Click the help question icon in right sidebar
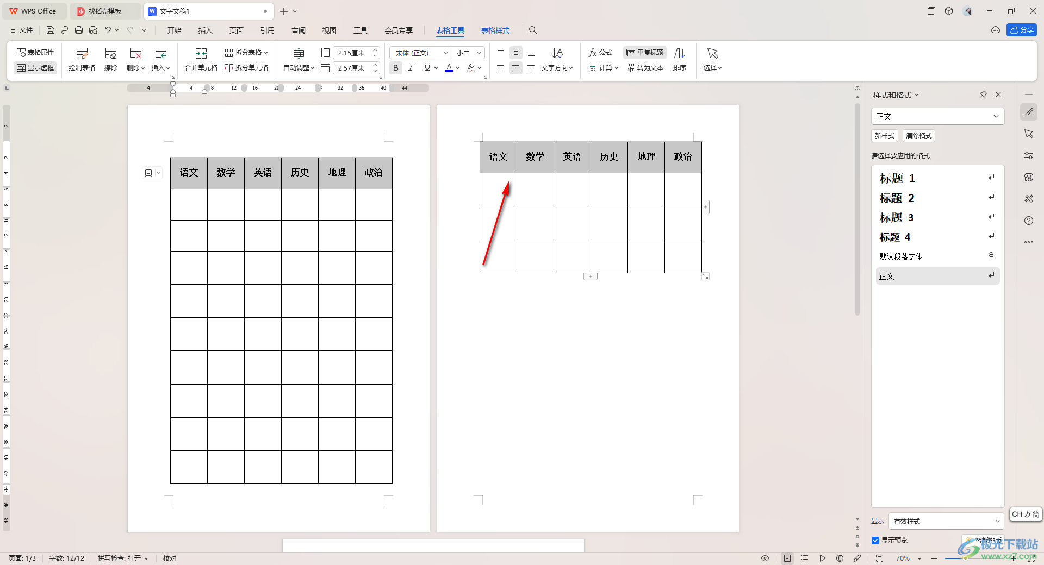 point(1029,221)
